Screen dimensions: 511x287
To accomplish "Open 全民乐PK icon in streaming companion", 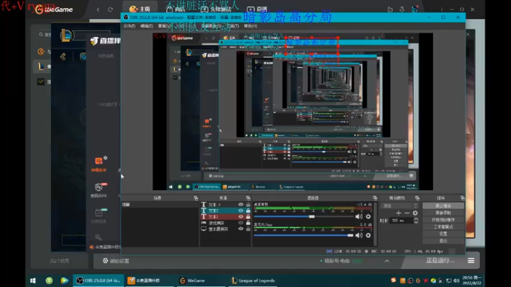I will (x=99, y=190).
